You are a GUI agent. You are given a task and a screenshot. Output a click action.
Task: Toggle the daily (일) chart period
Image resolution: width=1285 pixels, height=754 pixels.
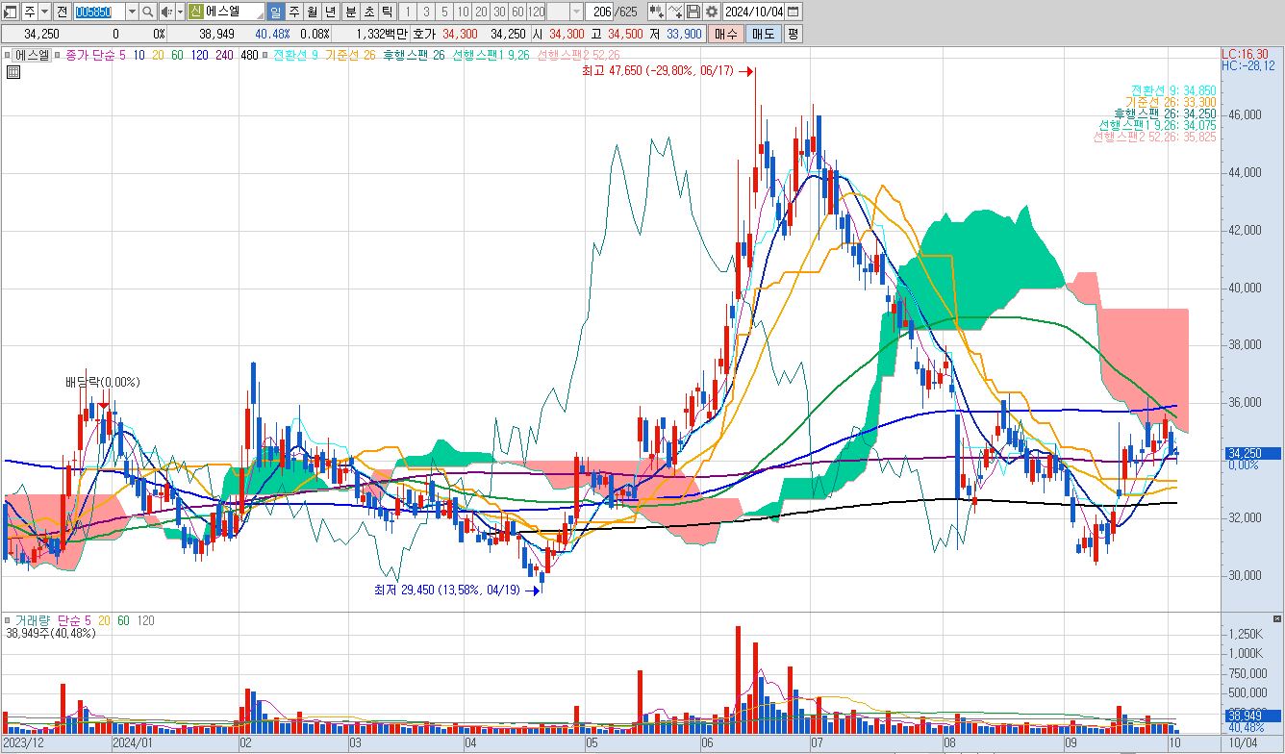tap(275, 12)
